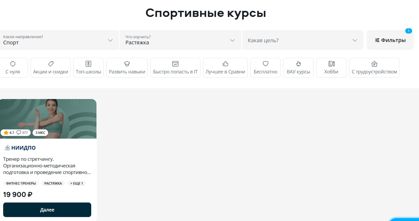Open the 'Какая цель?' dropdown
Viewport: 419px width, 221px height.
coord(303,40)
